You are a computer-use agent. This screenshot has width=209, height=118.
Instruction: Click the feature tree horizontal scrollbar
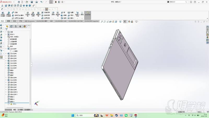coord(15,108)
